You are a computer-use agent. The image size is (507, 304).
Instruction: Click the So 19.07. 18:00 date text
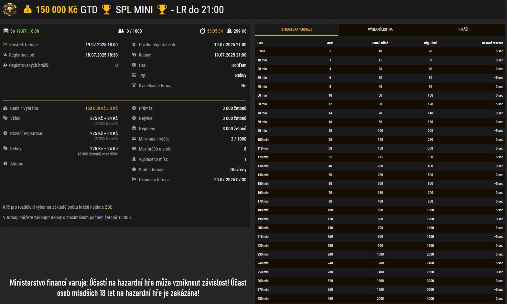point(25,31)
